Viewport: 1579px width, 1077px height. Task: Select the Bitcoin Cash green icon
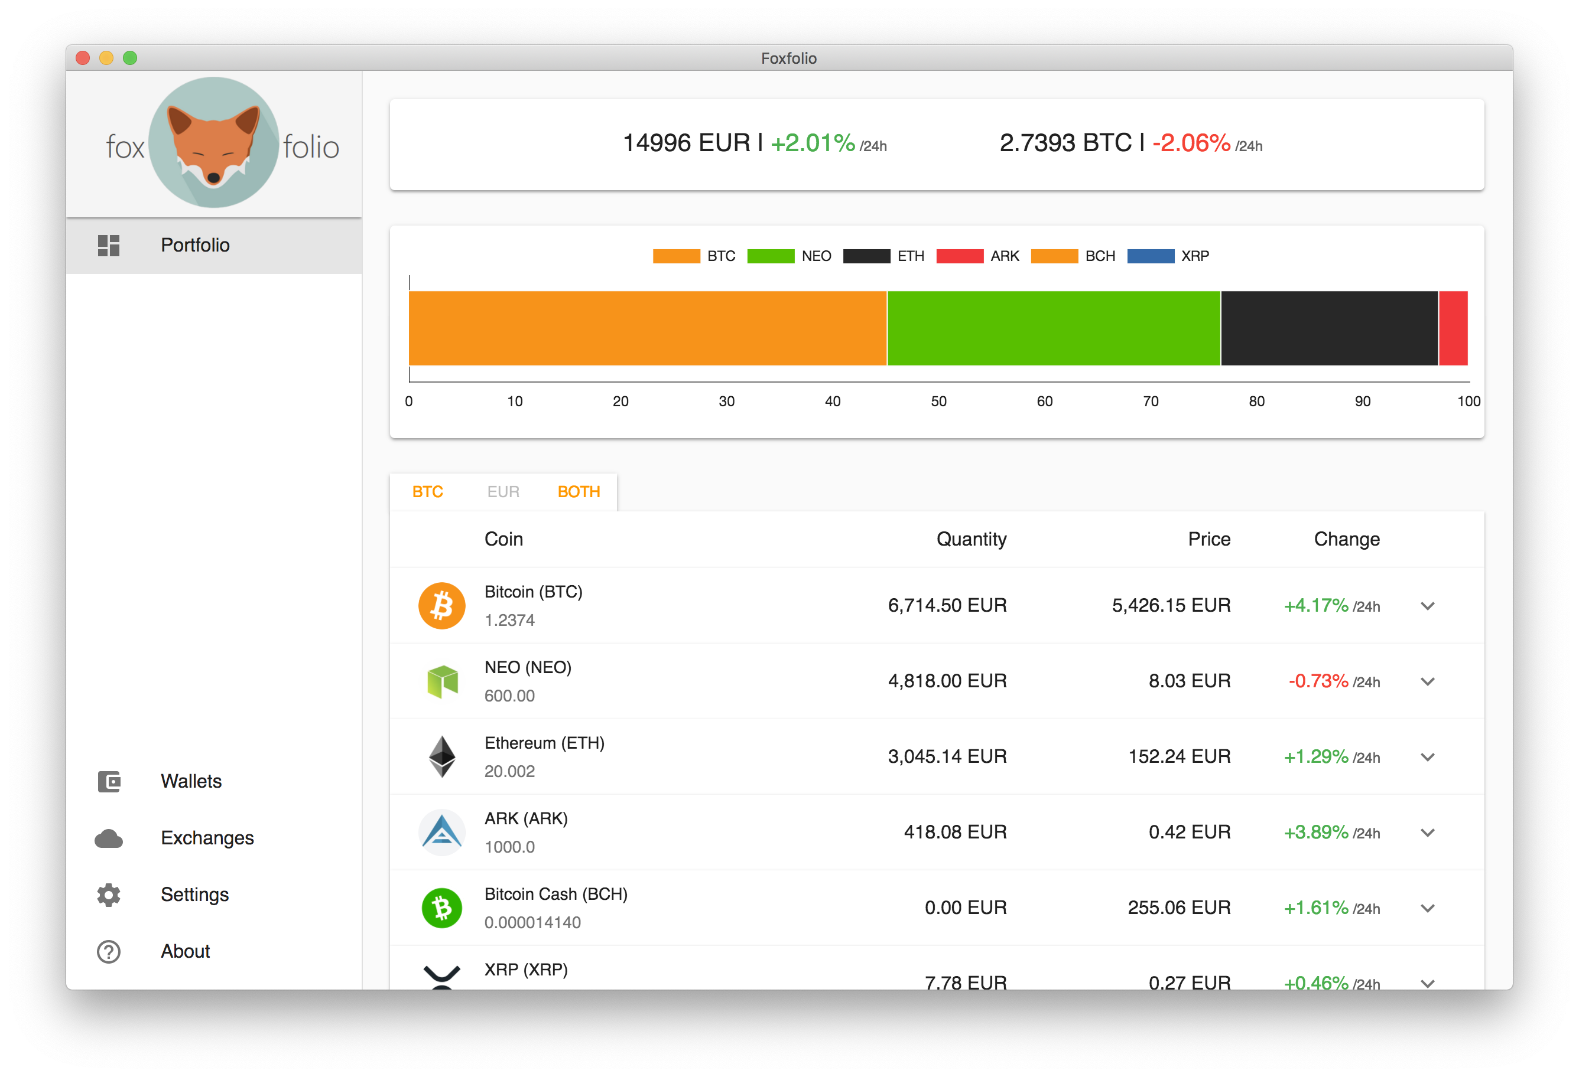pyautogui.click(x=441, y=908)
